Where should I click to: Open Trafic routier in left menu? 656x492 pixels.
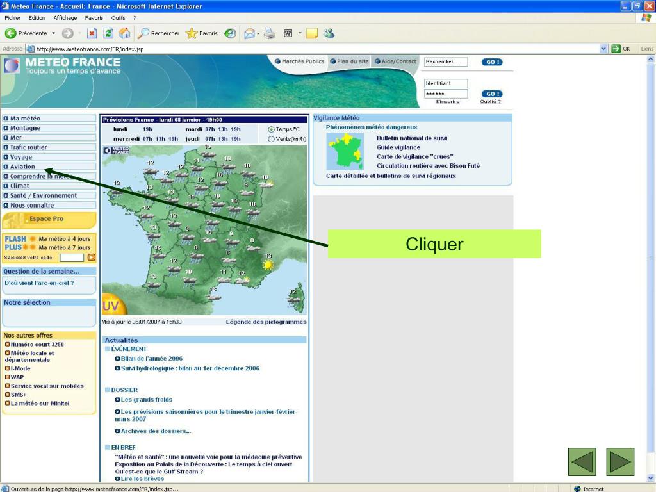pos(49,147)
